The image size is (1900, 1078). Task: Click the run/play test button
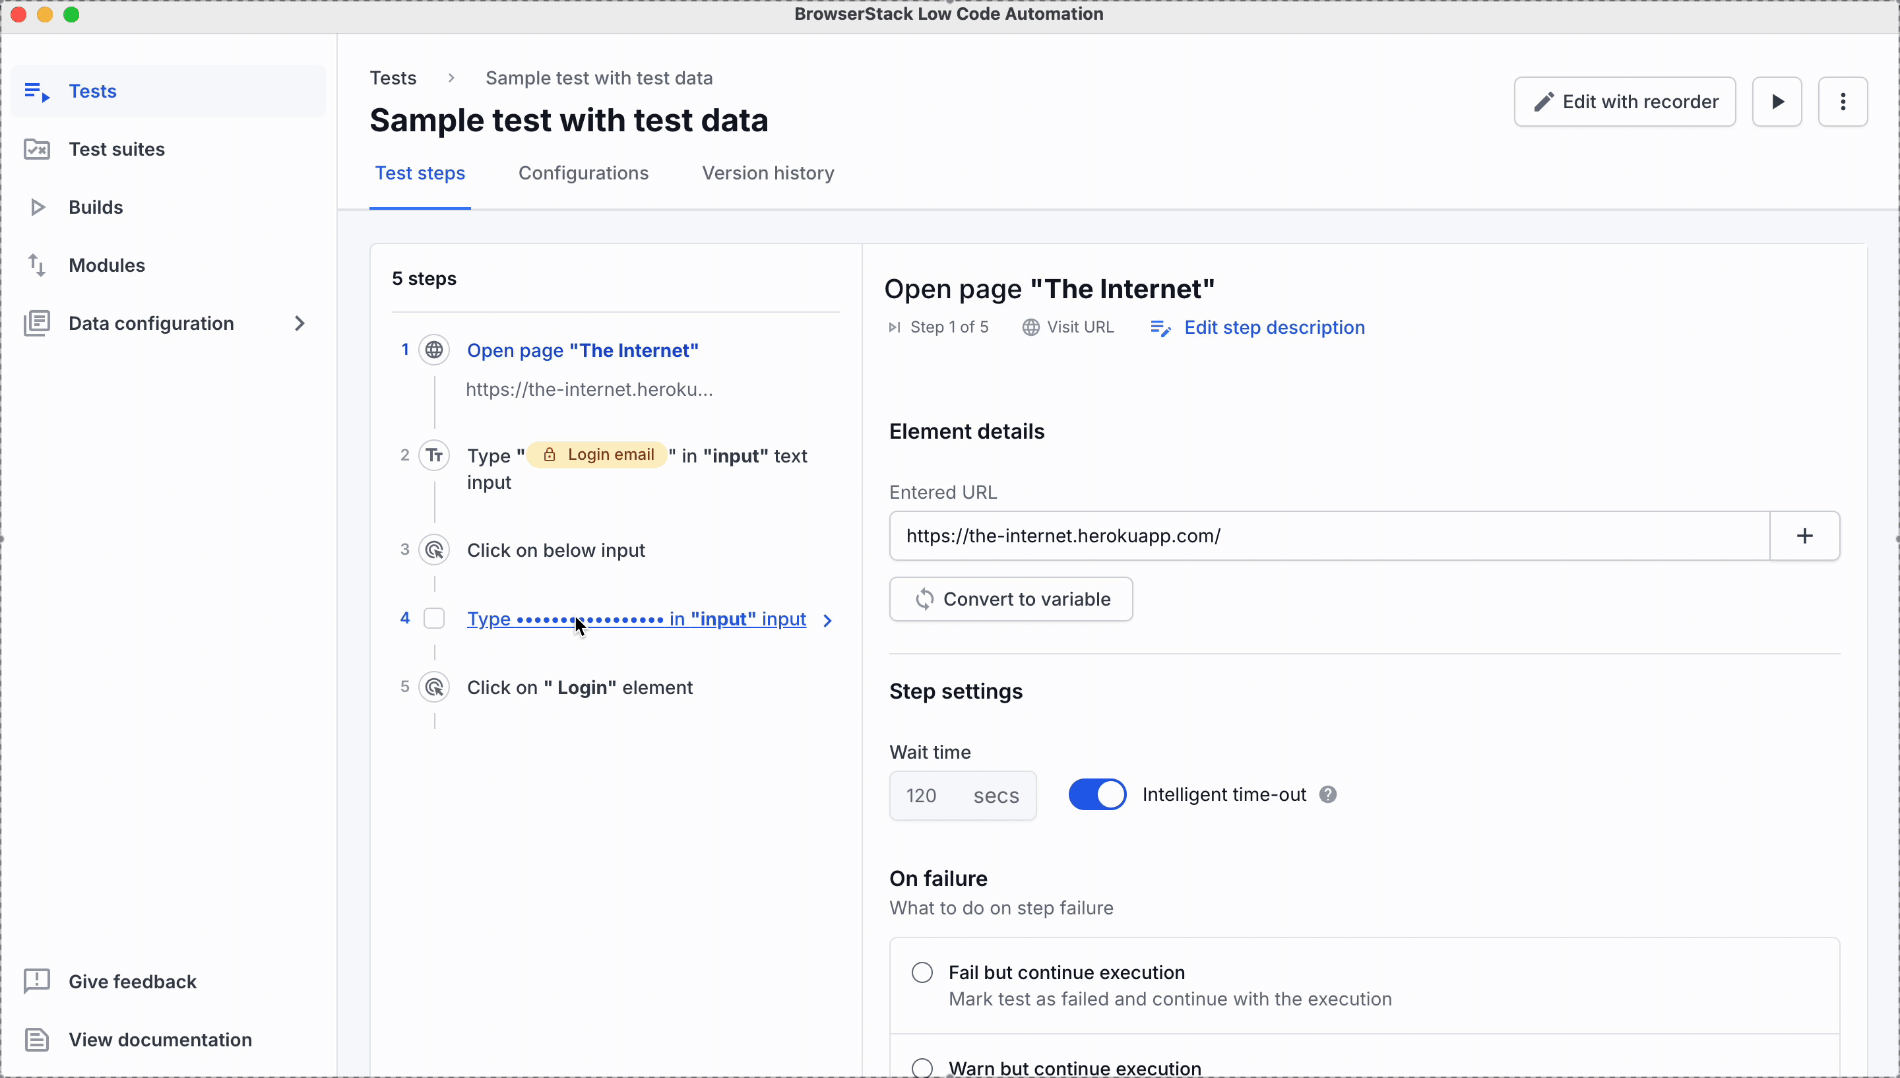[1779, 102]
